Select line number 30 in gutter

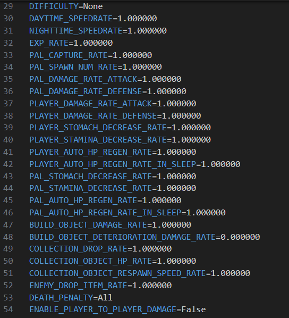[x=8, y=19]
